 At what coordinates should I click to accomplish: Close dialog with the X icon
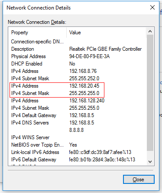[152, 7]
